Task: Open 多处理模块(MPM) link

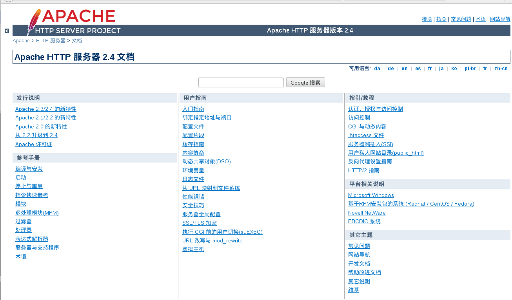Action: click(37, 213)
